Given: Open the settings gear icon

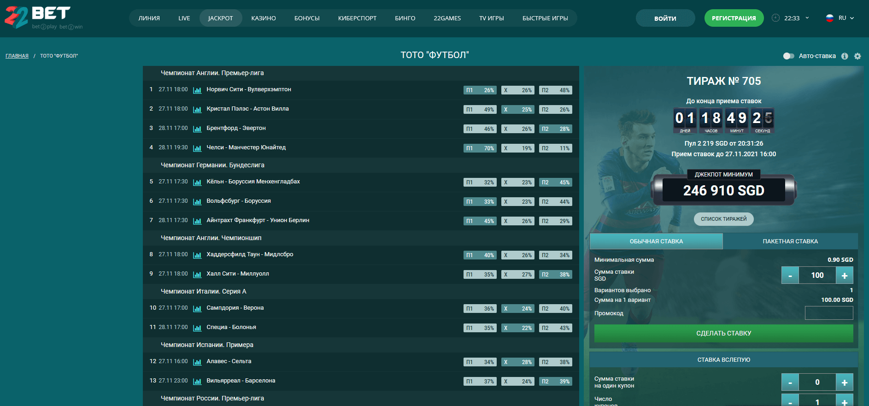Looking at the screenshot, I should click(x=857, y=56).
